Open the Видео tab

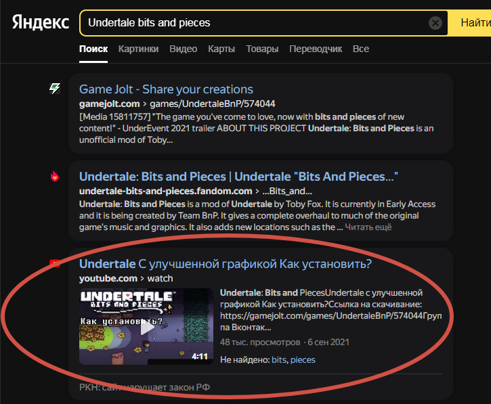[x=183, y=49]
